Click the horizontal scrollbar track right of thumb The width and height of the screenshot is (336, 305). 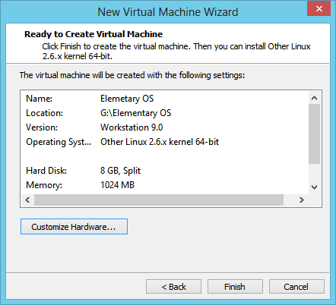tap(290, 200)
